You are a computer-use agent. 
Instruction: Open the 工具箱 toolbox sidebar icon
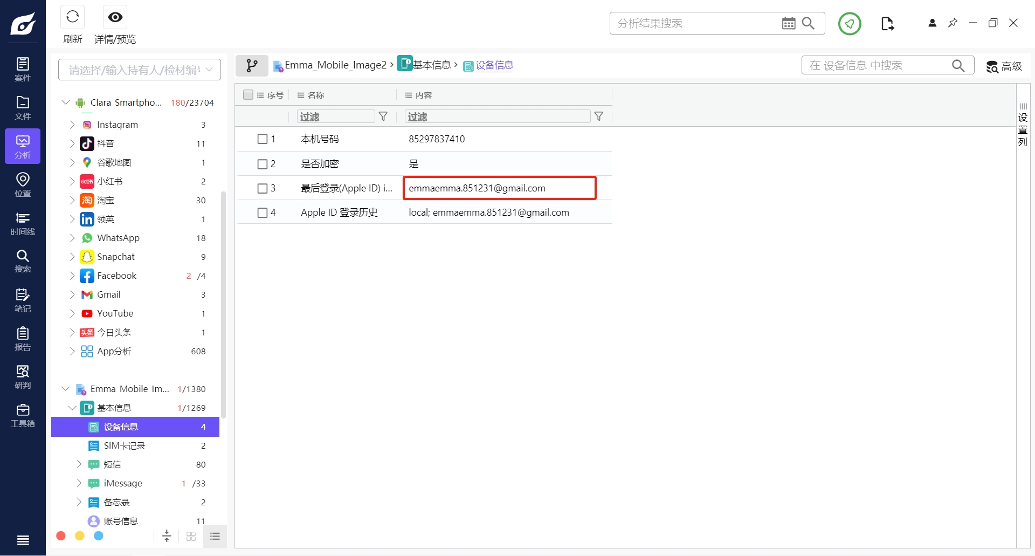[x=23, y=415]
